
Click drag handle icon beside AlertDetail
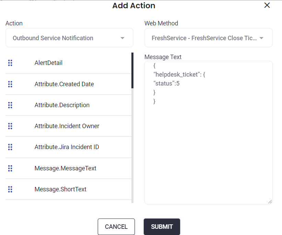click(10, 63)
